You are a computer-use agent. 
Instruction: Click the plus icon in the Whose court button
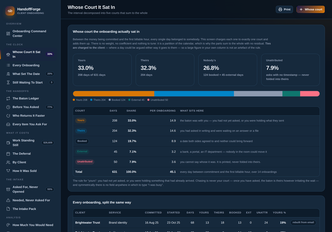[x=301, y=10]
